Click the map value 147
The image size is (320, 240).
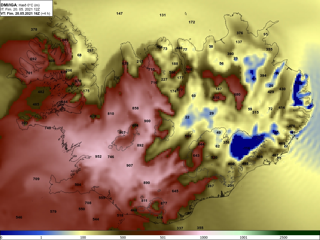tap(119, 13)
